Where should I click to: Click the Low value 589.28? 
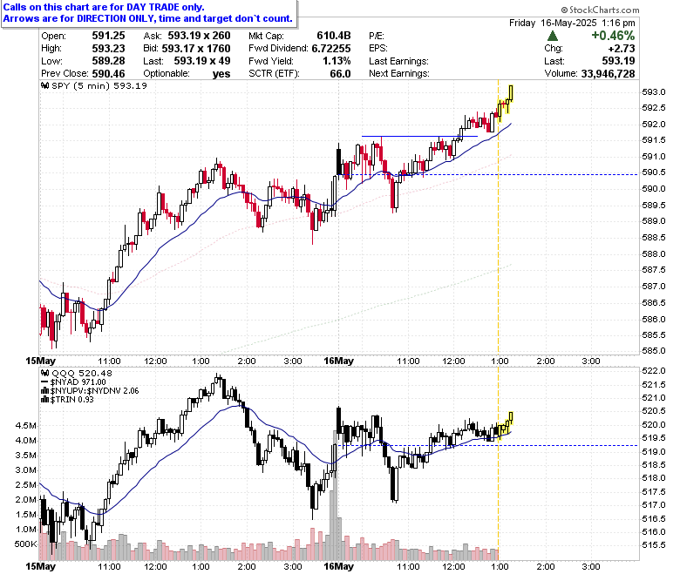[108, 61]
